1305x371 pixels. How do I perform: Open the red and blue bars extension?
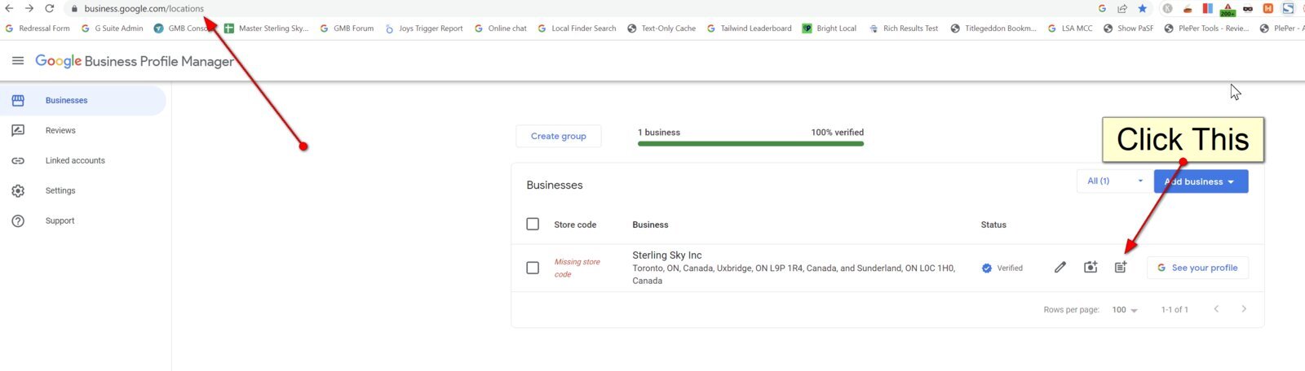tap(1207, 8)
